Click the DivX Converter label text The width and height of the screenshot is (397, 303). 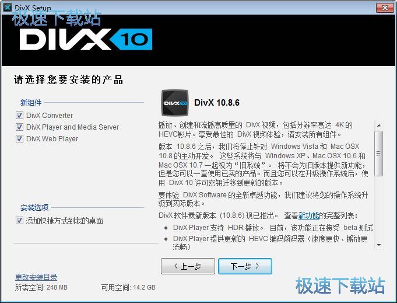click(50, 116)
